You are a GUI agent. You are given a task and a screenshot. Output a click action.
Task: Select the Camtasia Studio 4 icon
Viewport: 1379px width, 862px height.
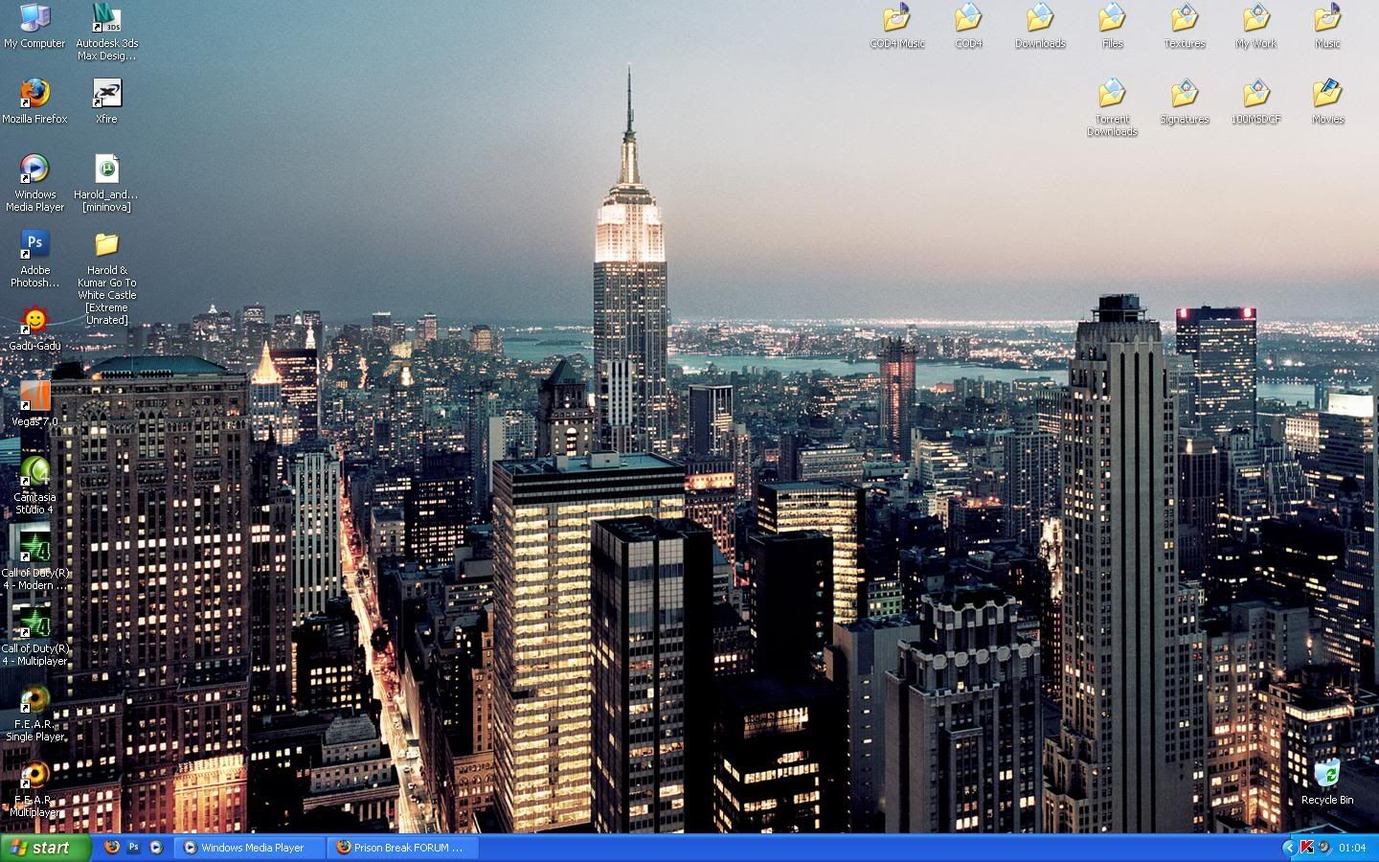coord(34,472)
